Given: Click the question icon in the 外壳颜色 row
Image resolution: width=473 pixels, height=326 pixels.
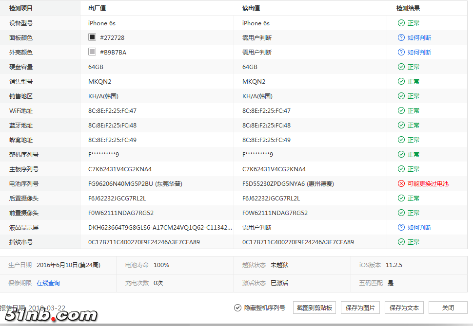Looking at the screenshot, I should click(x=401, y=52).
